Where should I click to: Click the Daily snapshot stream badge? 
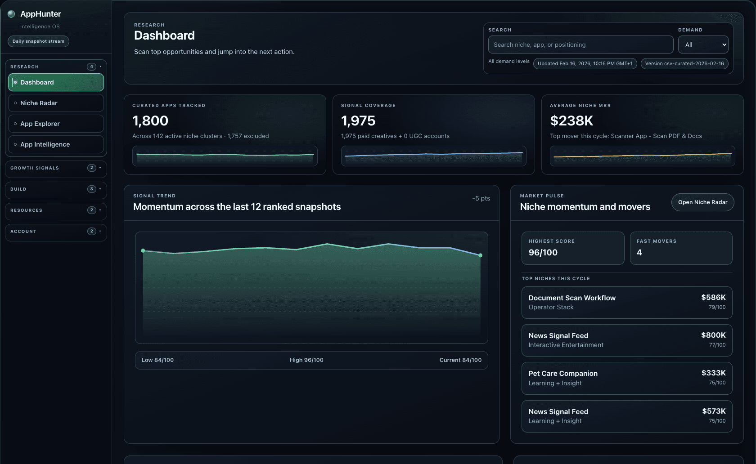click(x=38, y=41)
